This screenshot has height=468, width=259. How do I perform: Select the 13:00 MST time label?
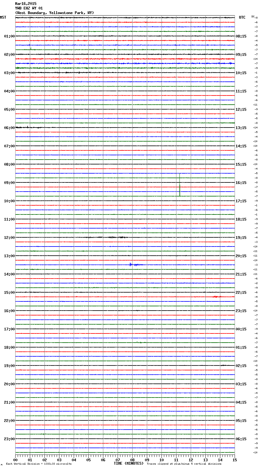point(9,256)
